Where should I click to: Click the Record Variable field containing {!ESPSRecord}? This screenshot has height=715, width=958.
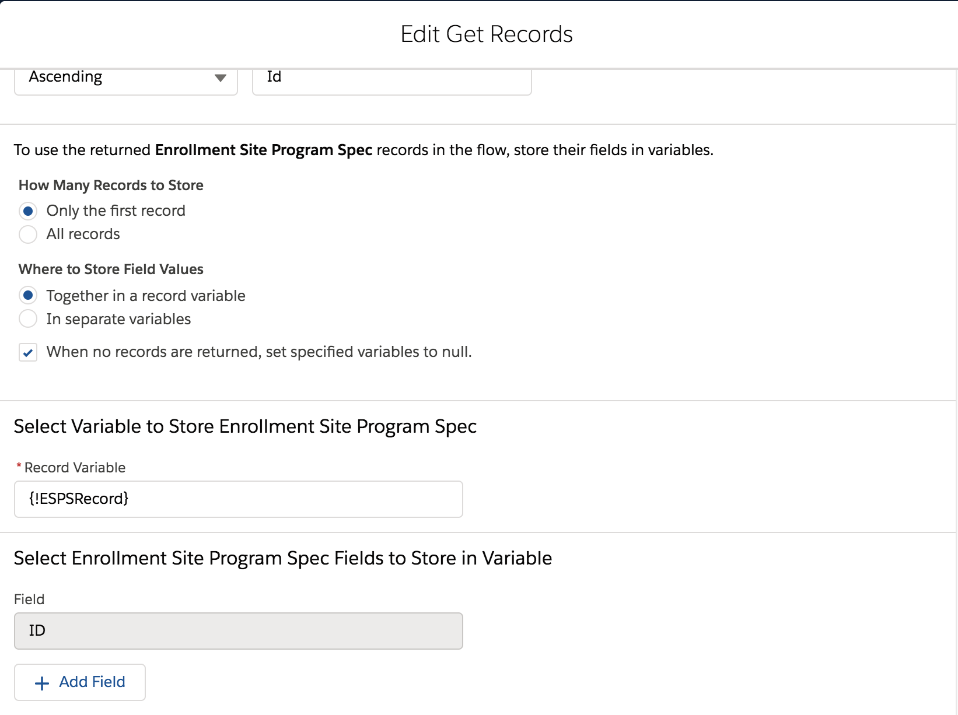(238, 499)
